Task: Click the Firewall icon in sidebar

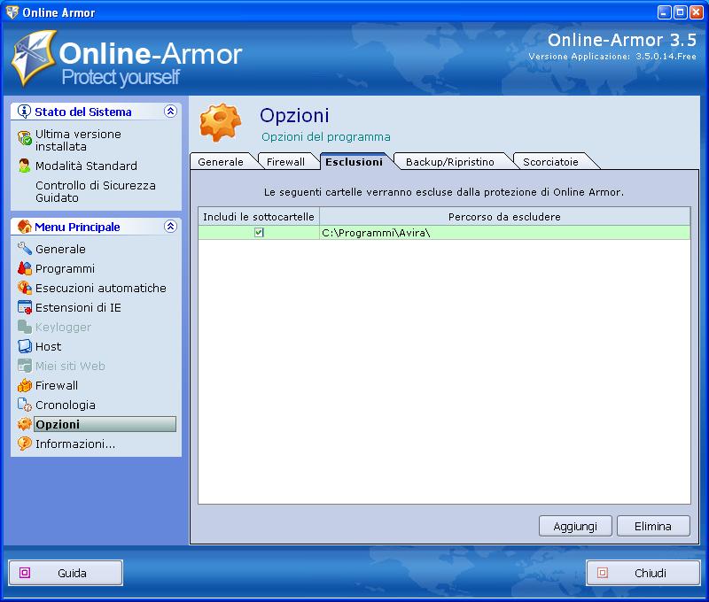Action: point(25,385)
